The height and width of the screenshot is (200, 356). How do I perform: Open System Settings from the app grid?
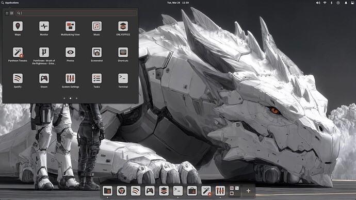point(70,80)
